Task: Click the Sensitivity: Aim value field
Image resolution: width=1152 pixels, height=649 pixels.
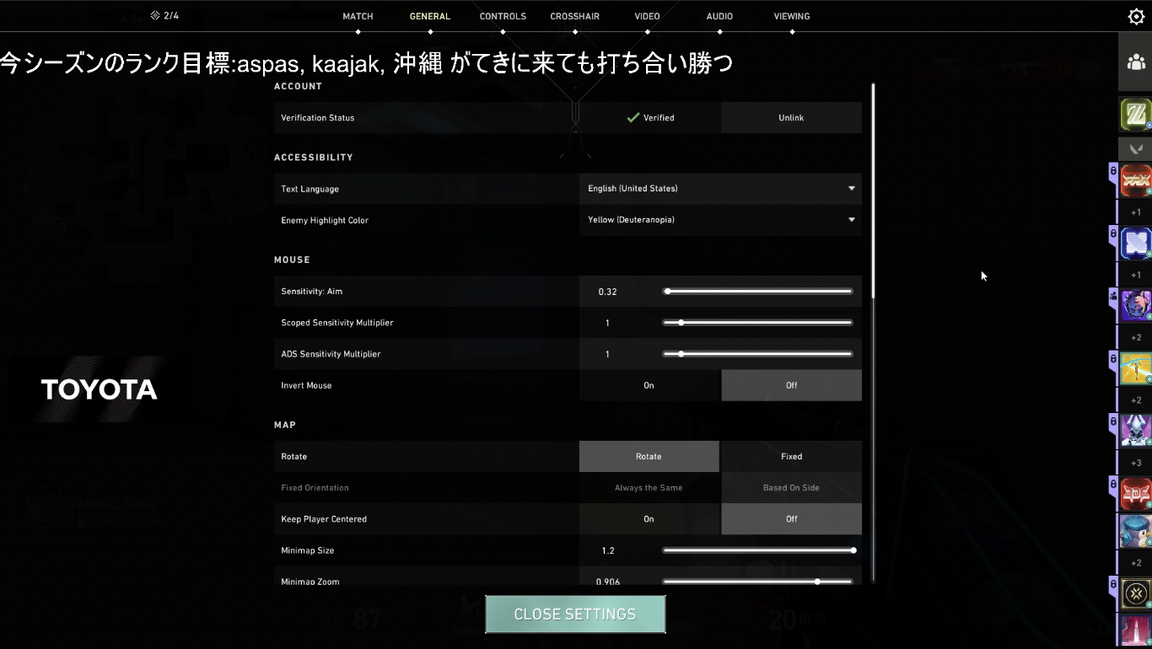Action: pyautogui.click(x=608, y=292)
